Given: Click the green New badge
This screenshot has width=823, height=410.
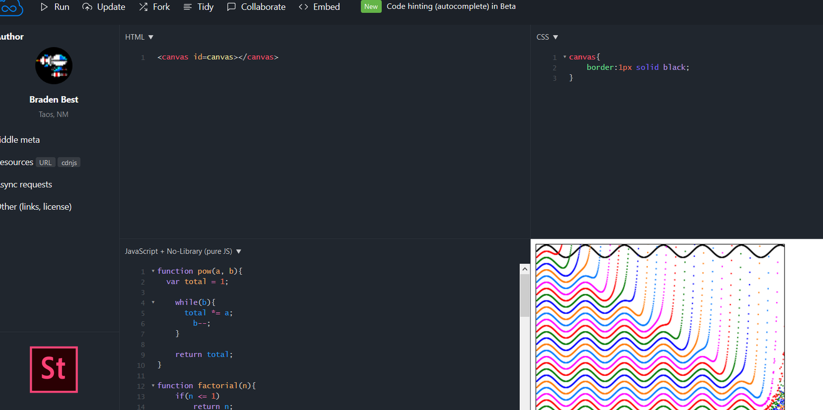Looking at the screenshot, I should tap(371, 6).
